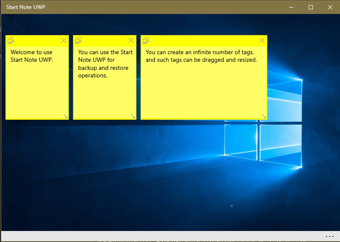This screenshot has width=340, height=242.
Task: Click the duplicate icon on the backup note
Action: (79, 40)
